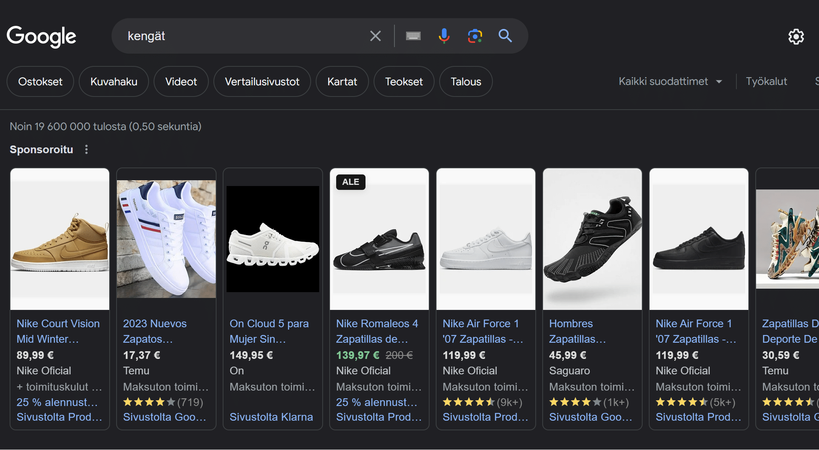The height and width of the screenshot is (450, 819).
Task: Open 'Nike Court Vision Mid Winter' link
Action: 58,331
